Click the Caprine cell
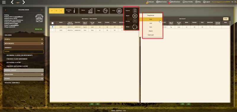 tap(85, 27)
